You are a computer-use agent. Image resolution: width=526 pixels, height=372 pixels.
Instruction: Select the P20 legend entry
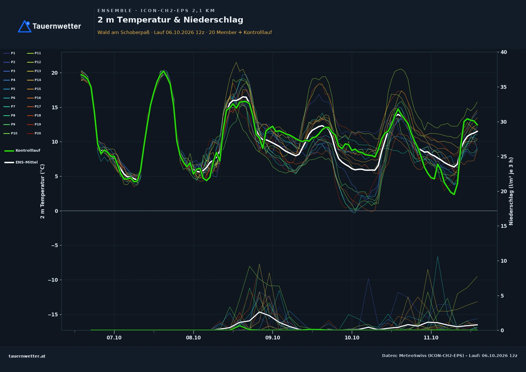[x=34, y=134]
